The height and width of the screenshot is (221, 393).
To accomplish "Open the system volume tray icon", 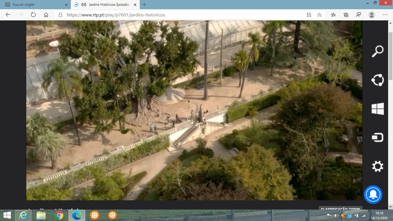I will pos(336,216).
